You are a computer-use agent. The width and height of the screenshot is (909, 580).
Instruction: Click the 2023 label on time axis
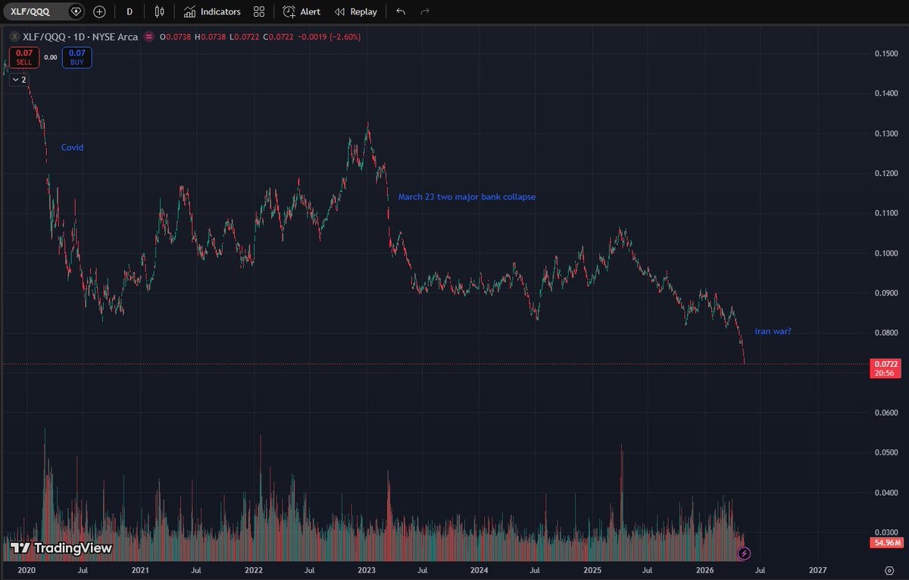tap(367, 569)
